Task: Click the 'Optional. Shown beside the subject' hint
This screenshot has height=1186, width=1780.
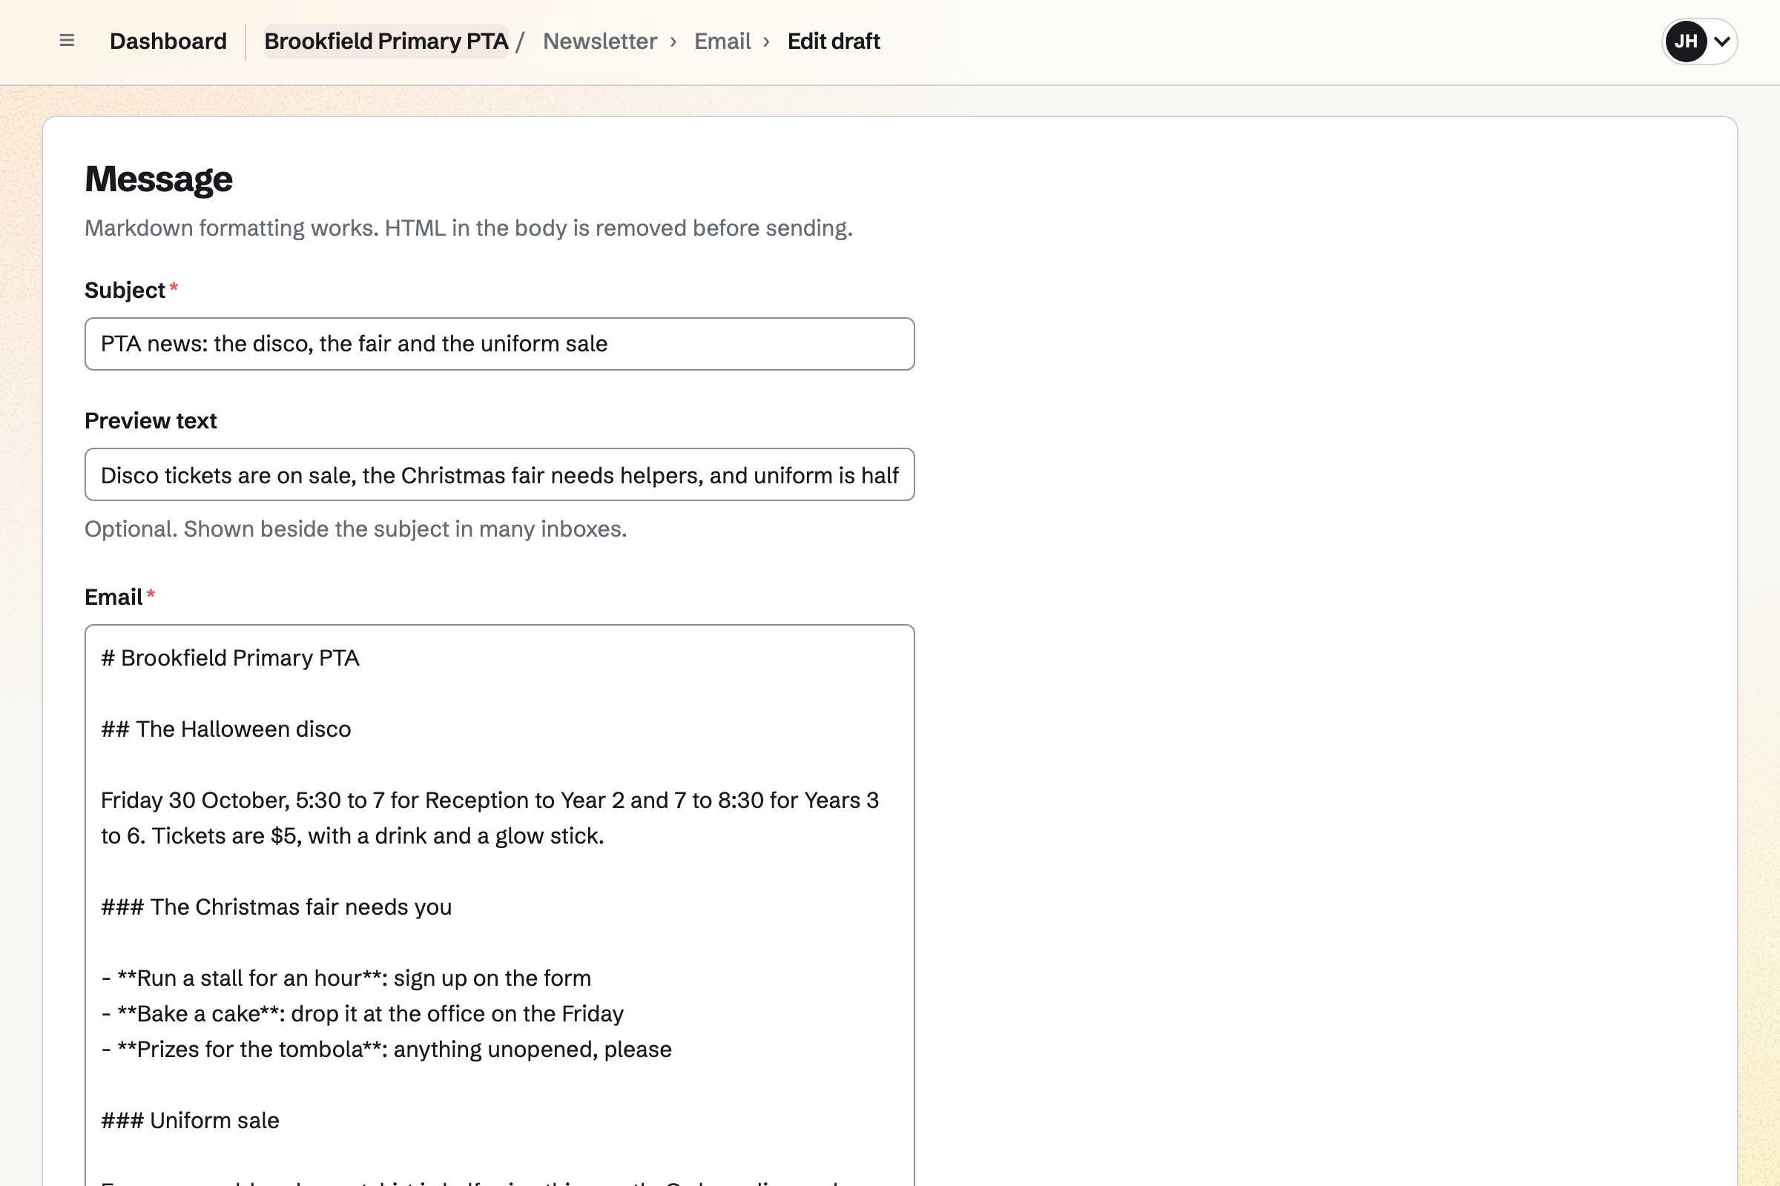Action: point(356,529)
